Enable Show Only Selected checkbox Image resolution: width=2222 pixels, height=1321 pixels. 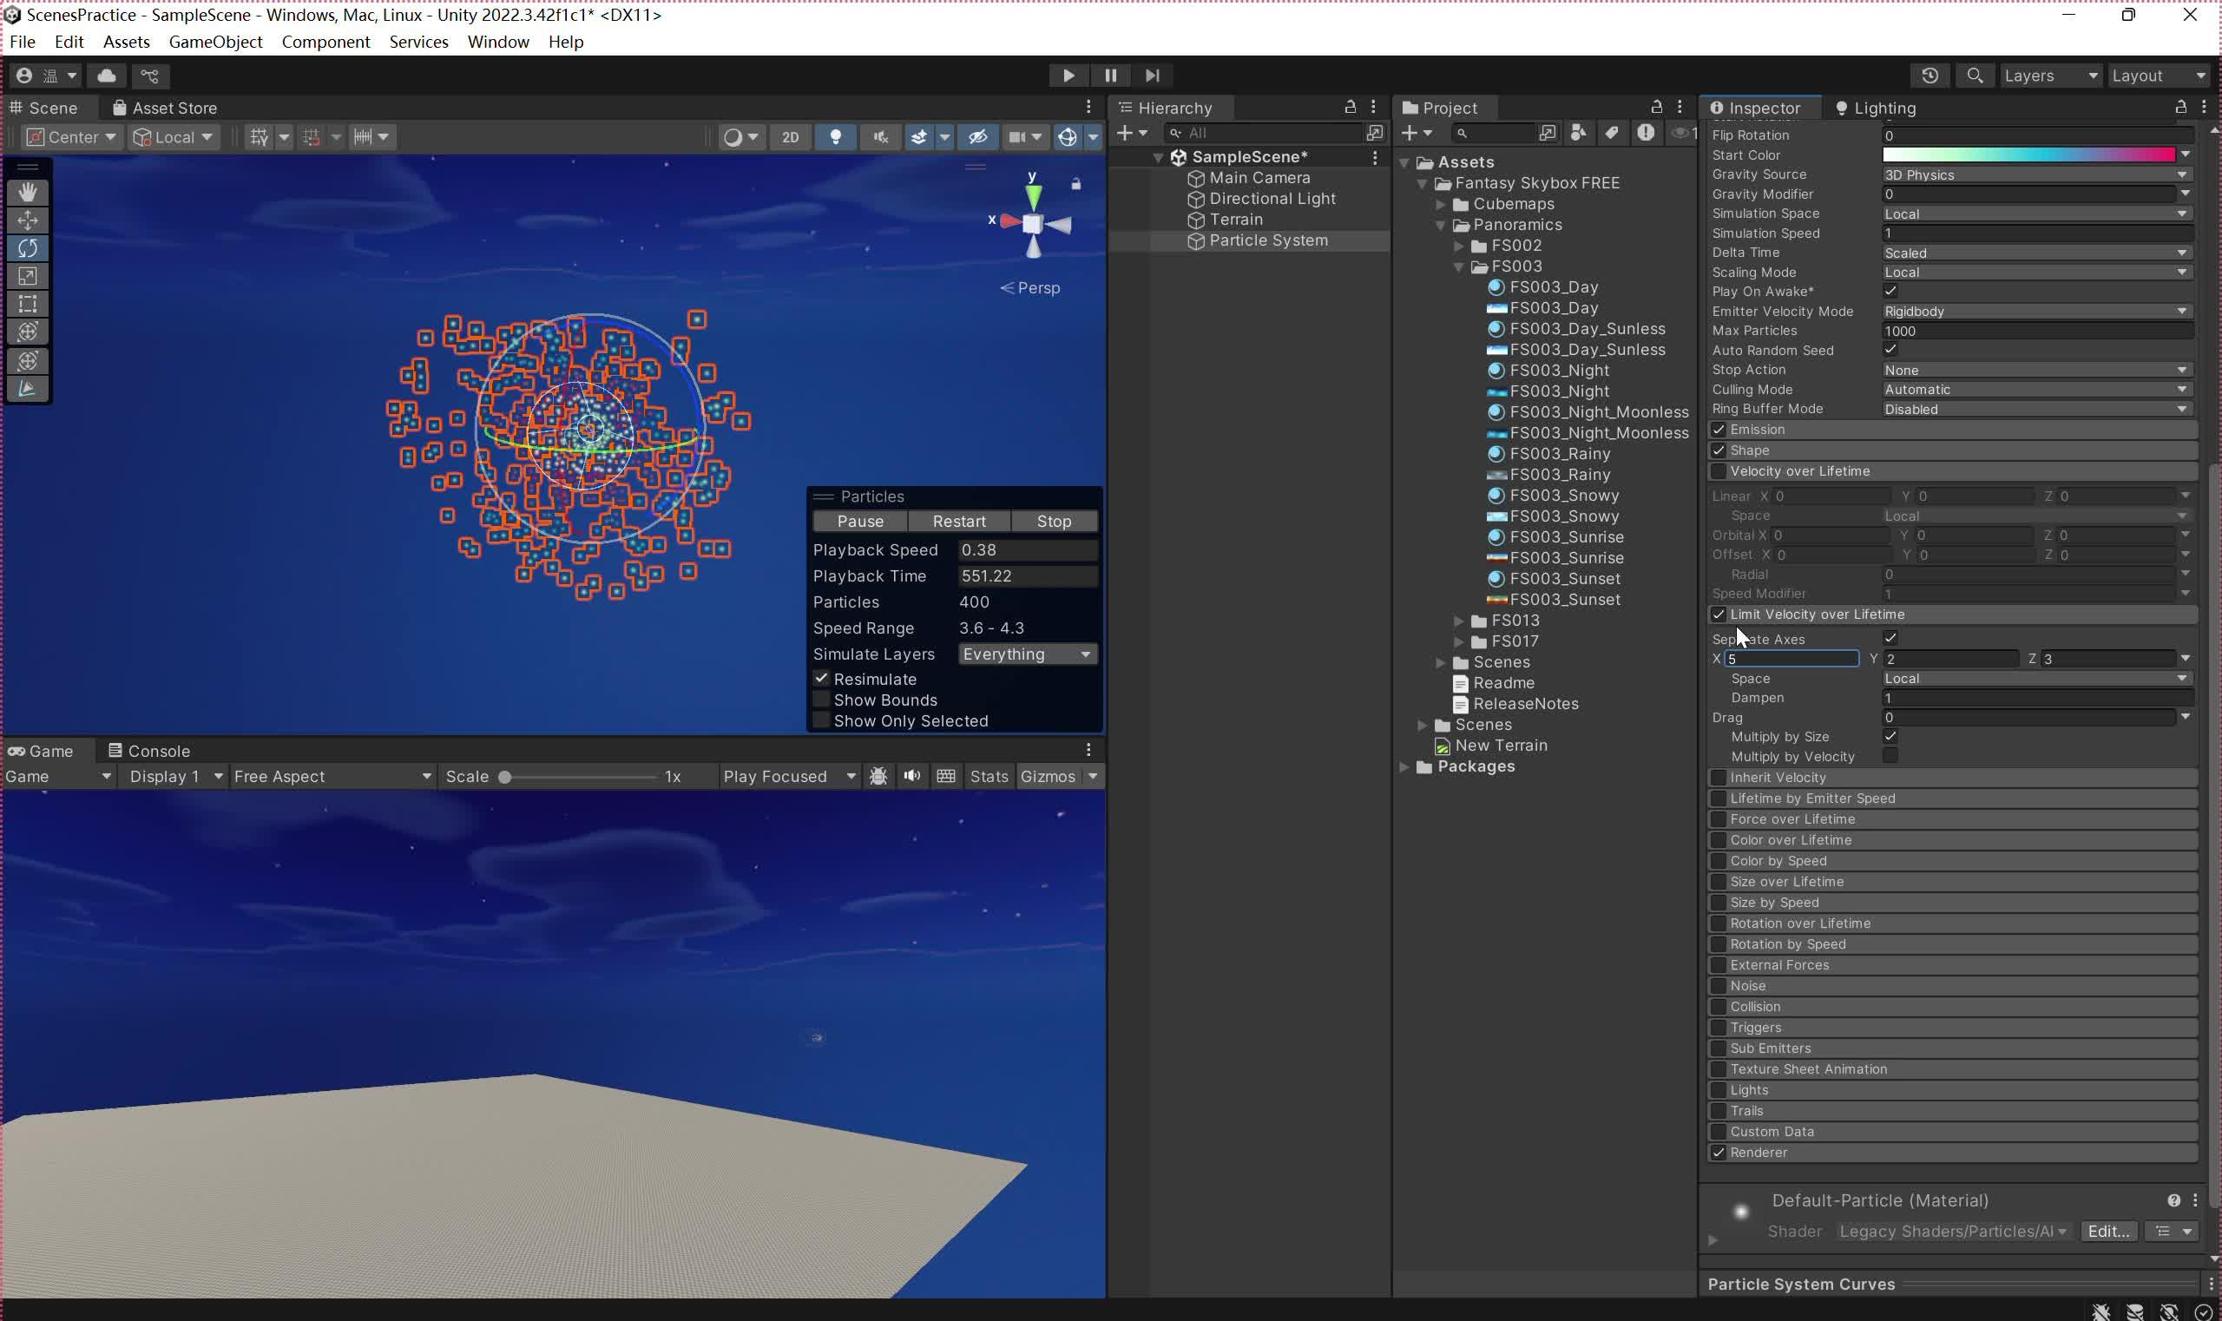click(821, 721)
